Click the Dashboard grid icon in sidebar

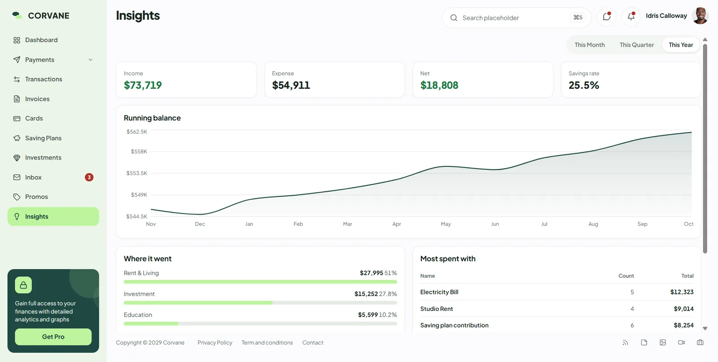coord(17,40)
